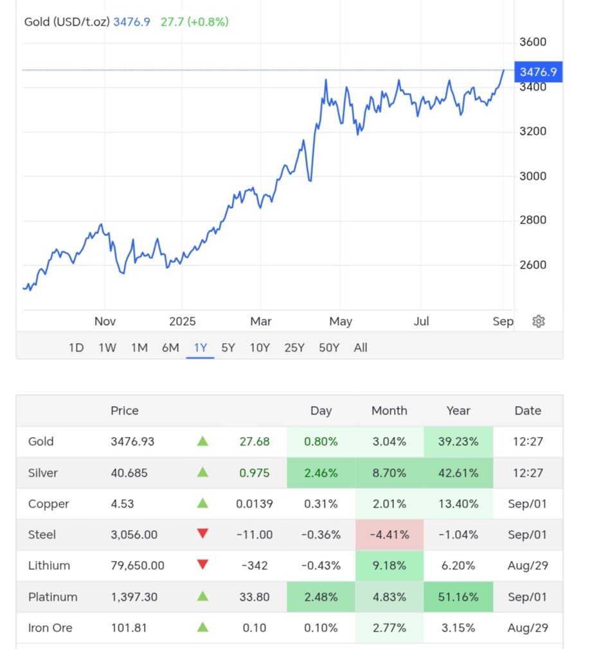Click the Lithium row name
590x649 pixels.
pos(49,566)
